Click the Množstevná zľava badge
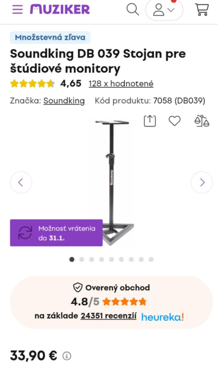Viewport: 218px width, 366px height. 50,38
